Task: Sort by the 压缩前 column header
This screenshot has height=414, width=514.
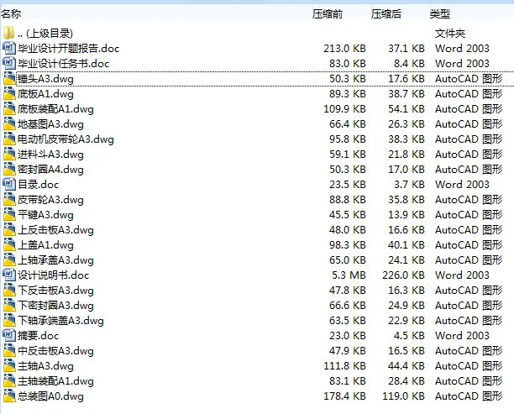Action: (328, 13)
